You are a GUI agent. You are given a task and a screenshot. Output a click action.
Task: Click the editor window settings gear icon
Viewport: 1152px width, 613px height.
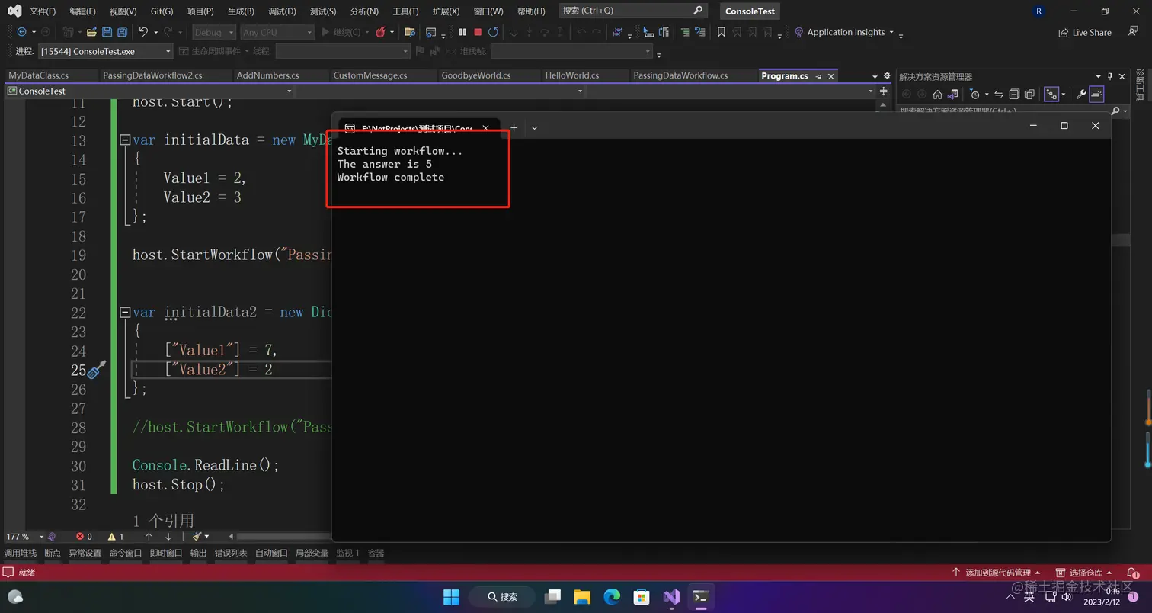(886, 76)
